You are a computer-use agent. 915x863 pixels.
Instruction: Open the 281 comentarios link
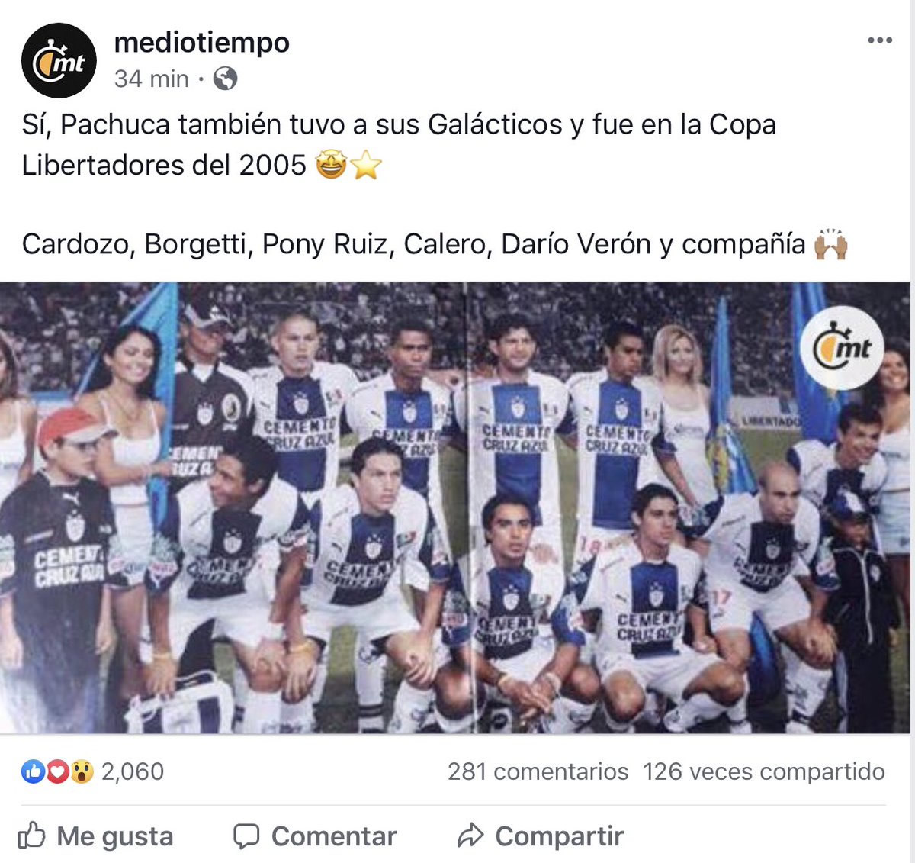coord(538,771)
